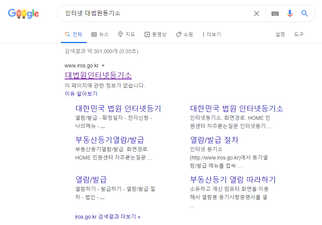The height and width of the screenshot is (225, 322).
Task: Start voice search with the microphone icon
Action: (290, 13)
